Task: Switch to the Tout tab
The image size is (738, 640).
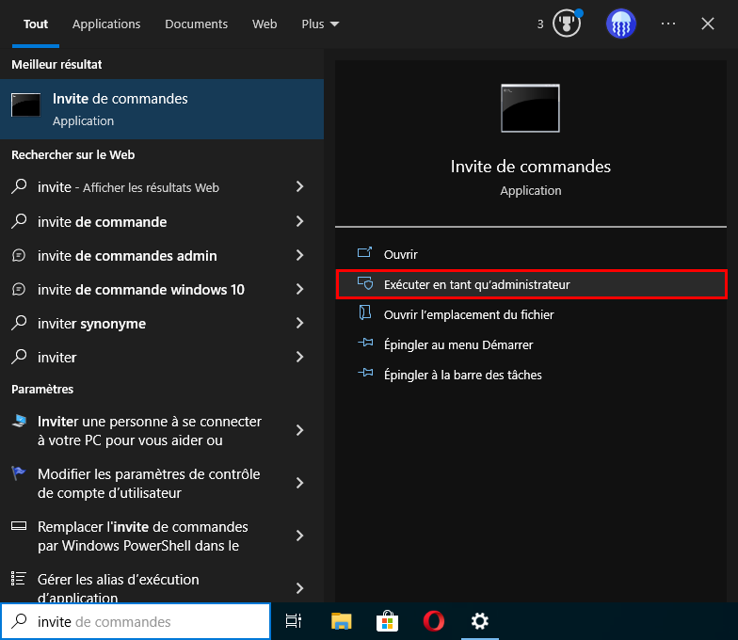Action: click(x=36, y=24)
